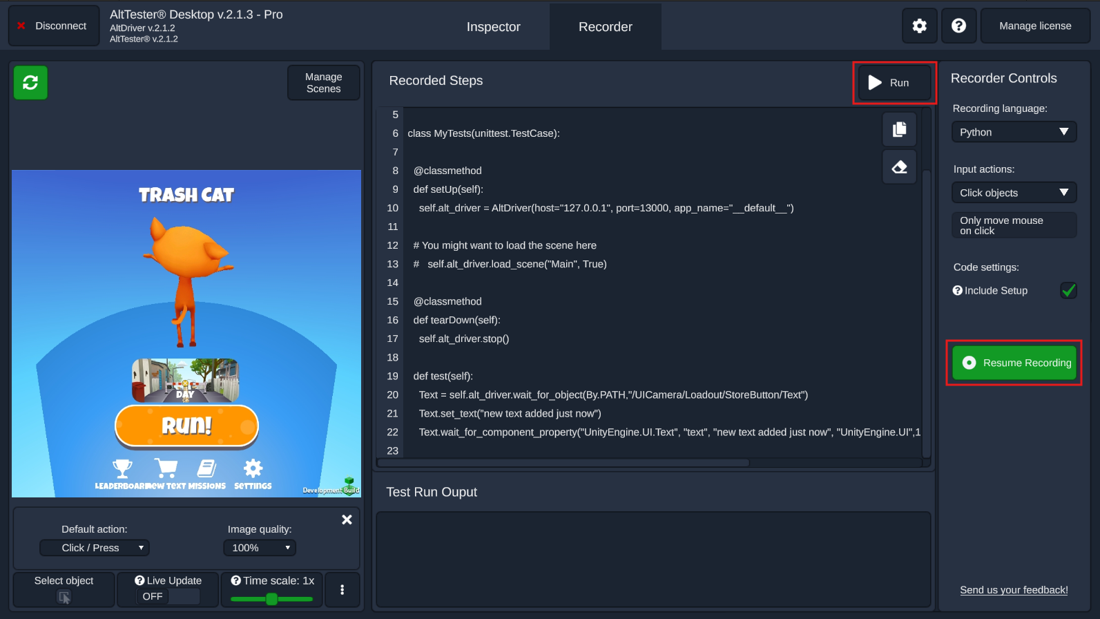
Task: Open the Image quality 100% dropdown
Action: pos(260,548)
